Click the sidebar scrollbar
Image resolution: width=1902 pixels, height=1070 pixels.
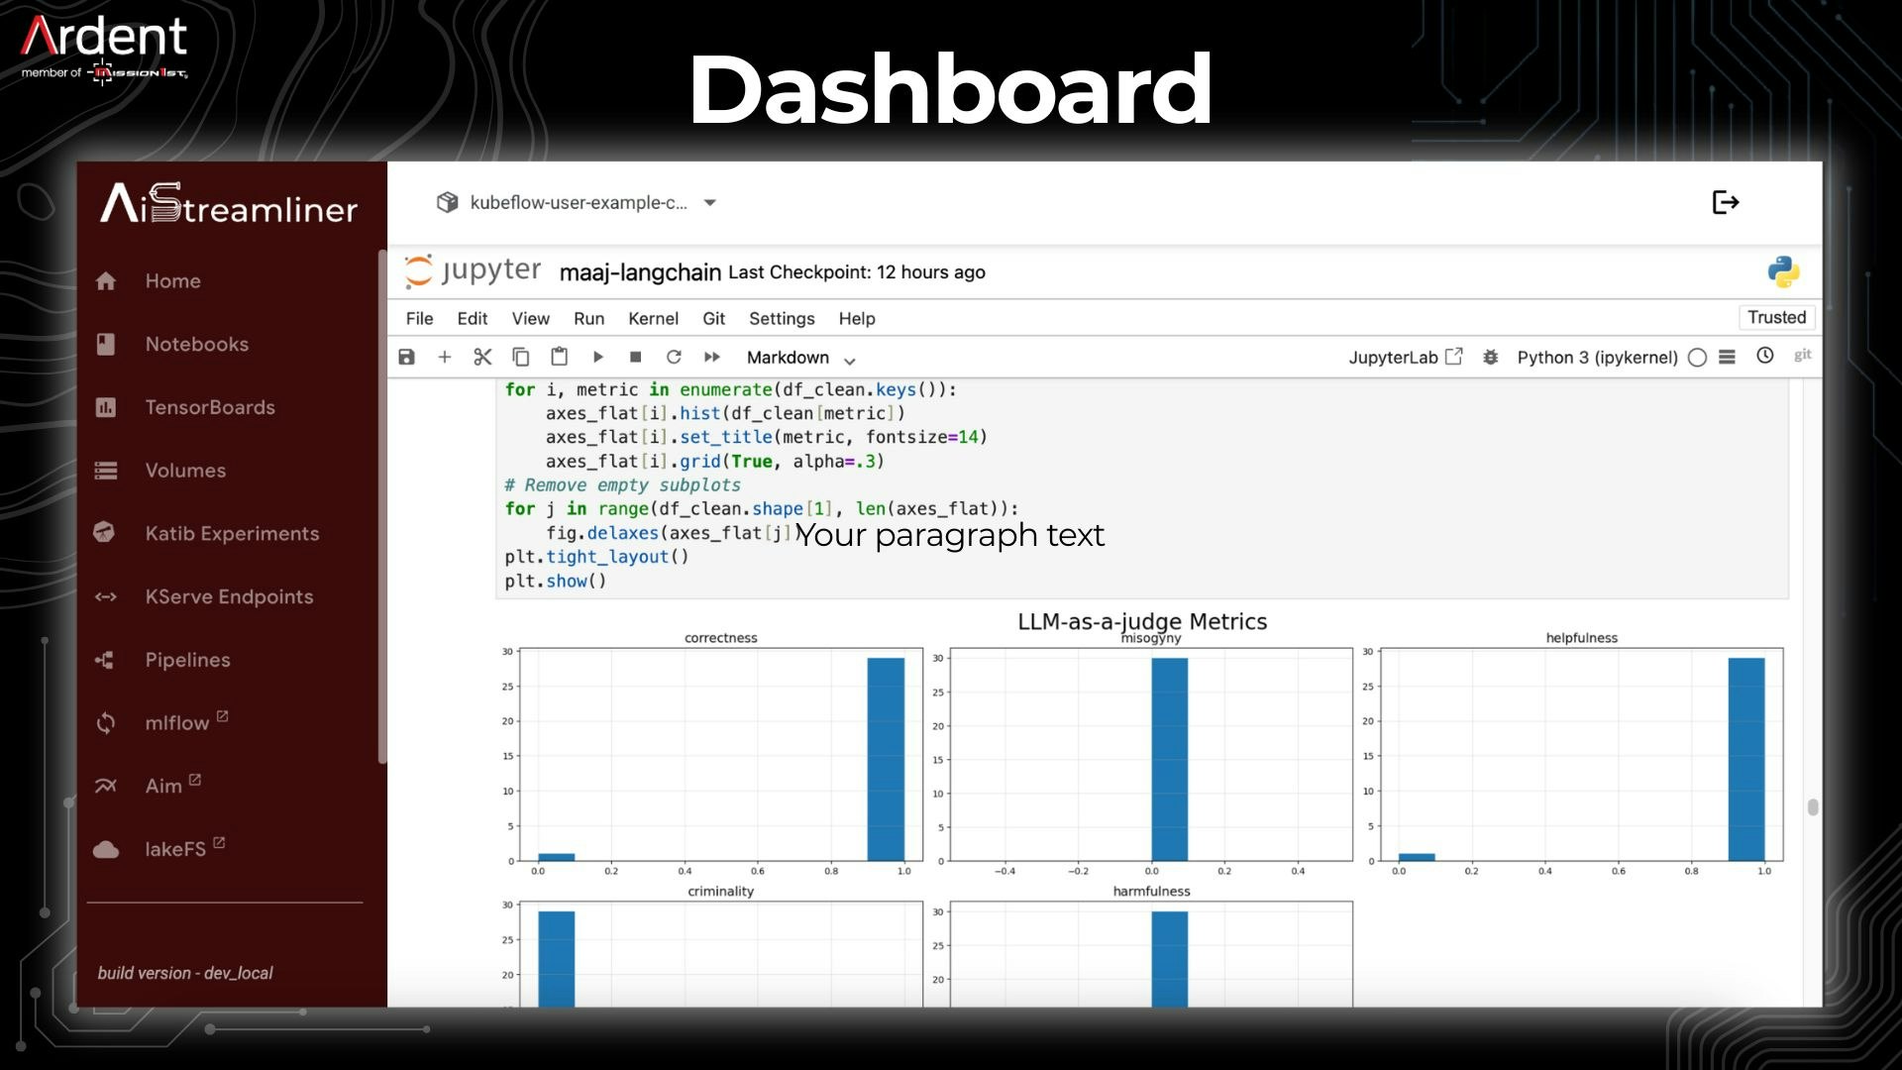pos(382,505)
